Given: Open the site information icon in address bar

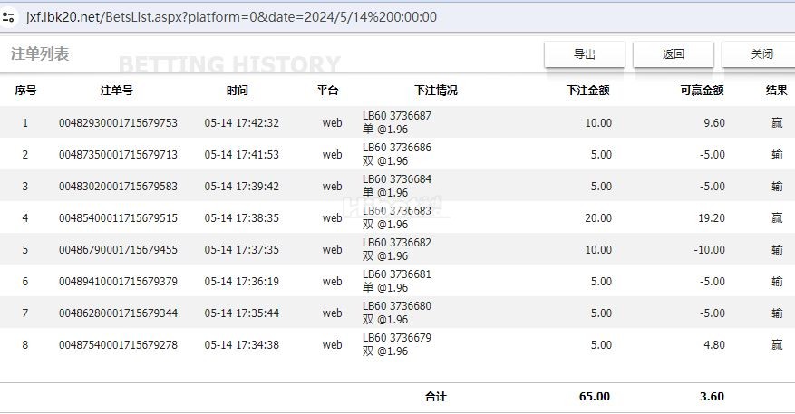Looking at the screenshot, I should (x=9, y=17).
